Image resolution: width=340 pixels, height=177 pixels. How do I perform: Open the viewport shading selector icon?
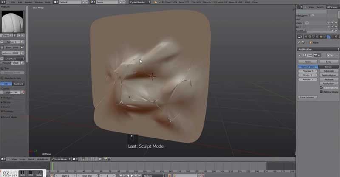(75, 159)
